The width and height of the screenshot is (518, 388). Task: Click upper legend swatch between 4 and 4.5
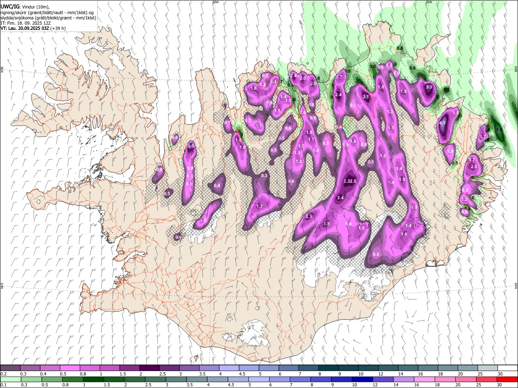point(229,368)
